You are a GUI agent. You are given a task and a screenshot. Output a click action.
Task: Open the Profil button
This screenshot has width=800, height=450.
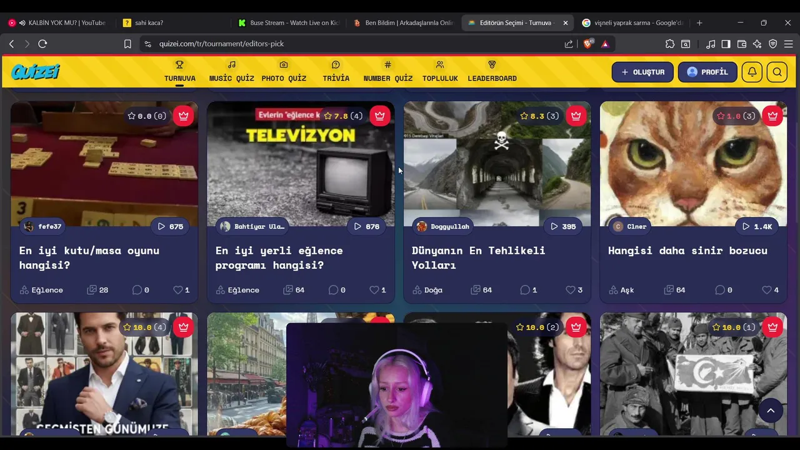707,72
